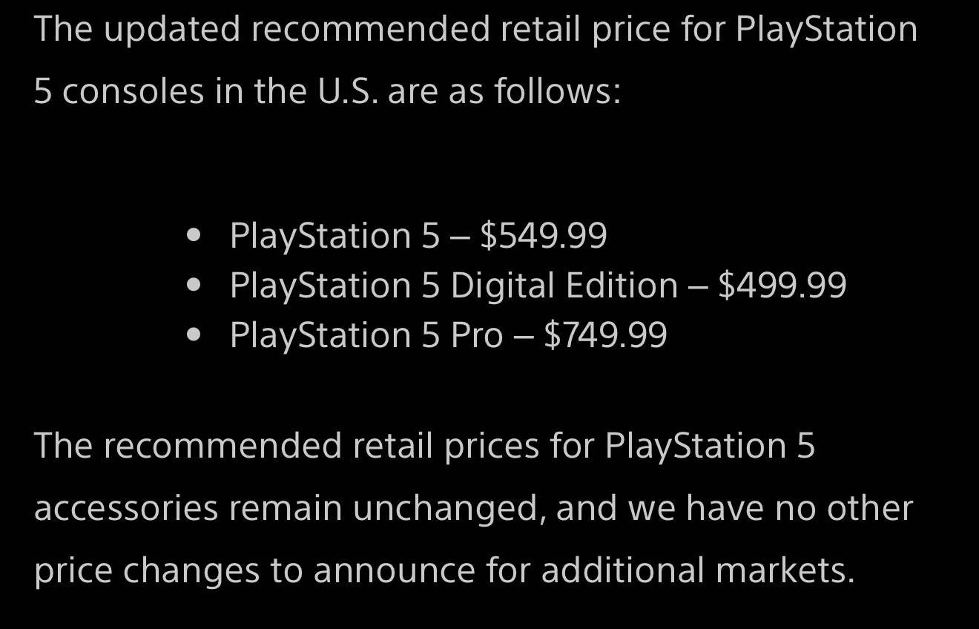Click the word "accessories"
Screen dimensions: 979x629
pyautogui.click(x=126, y=508)
